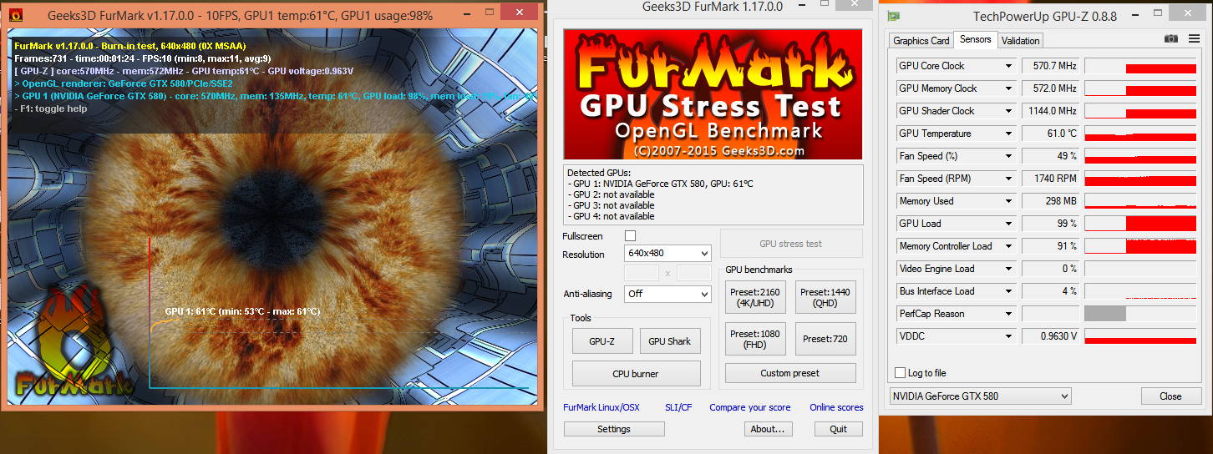This screenshot has width=1213, height=454.
Task: Click the Fan Speed (RPM) graph
Action: 1140,179
